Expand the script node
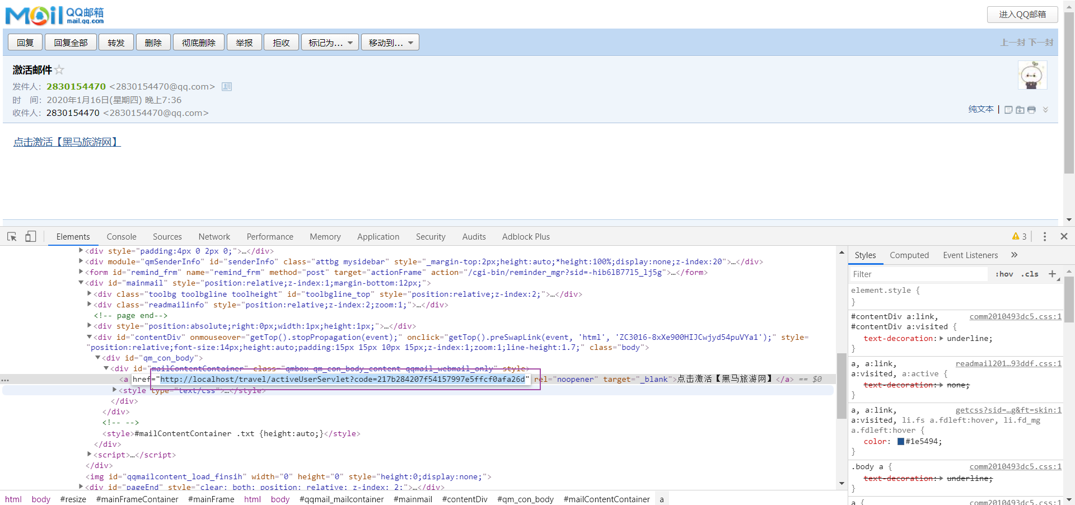 coord(90,455)
